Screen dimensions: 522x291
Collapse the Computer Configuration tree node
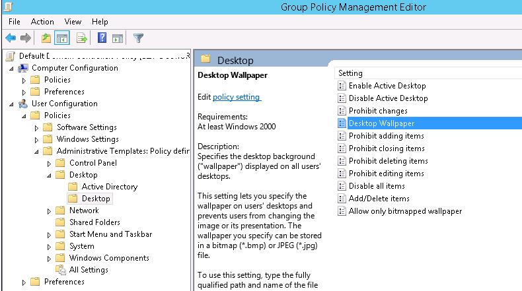[x=11, y=68]
